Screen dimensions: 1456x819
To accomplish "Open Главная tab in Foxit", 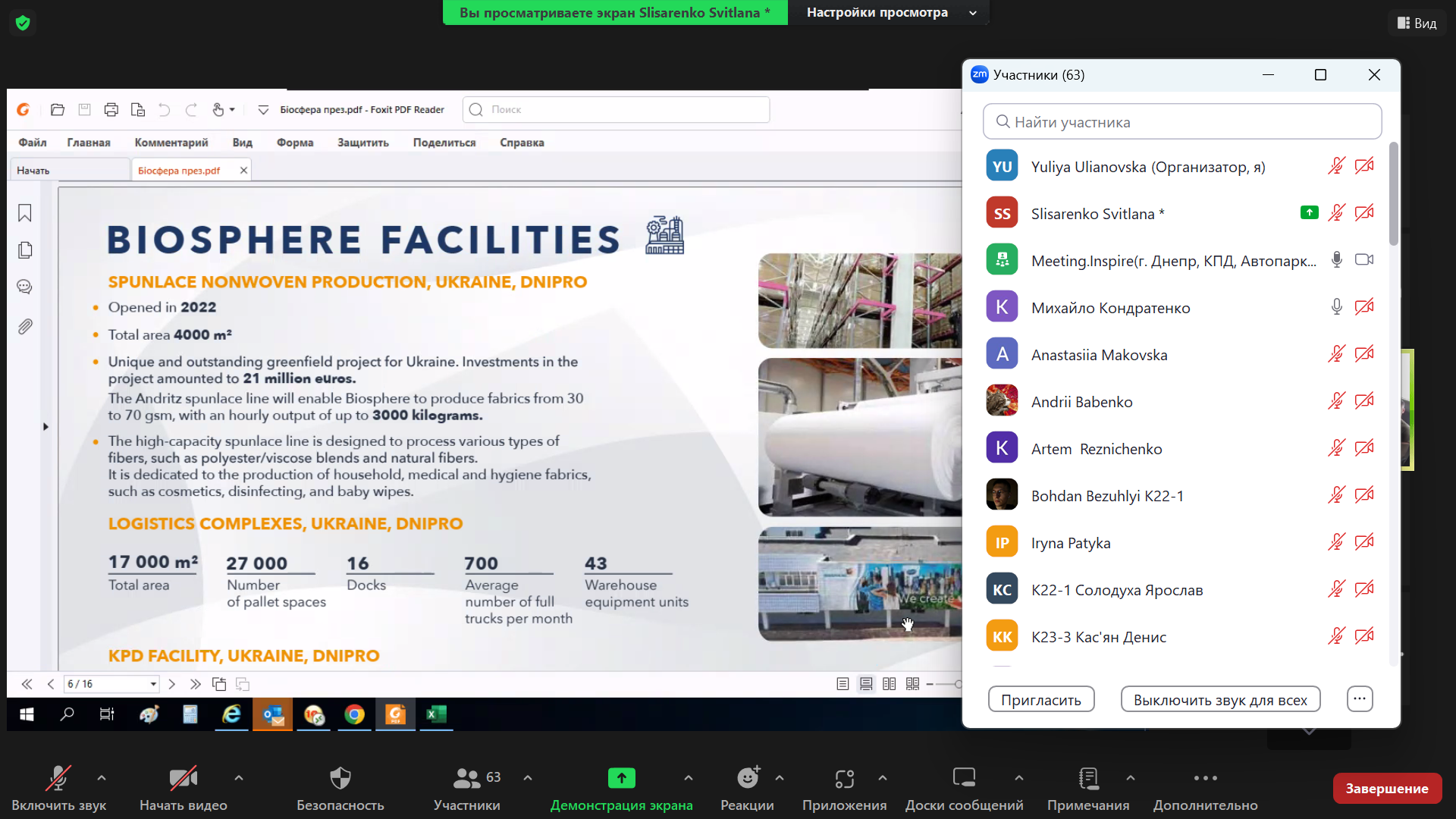I will [89, 143].
